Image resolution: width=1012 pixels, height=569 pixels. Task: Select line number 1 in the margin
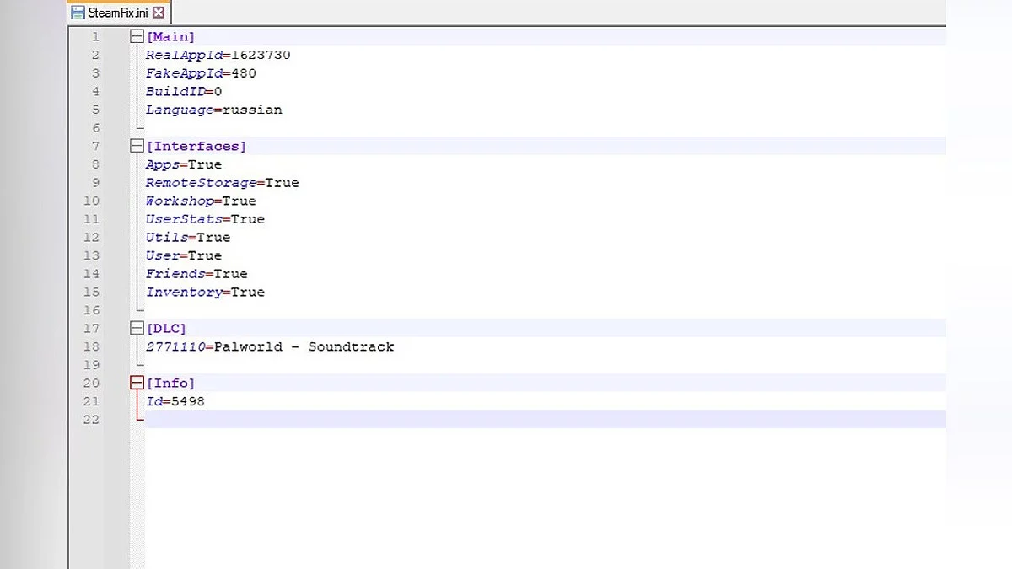pyautogui.click(x=95, y=37)
